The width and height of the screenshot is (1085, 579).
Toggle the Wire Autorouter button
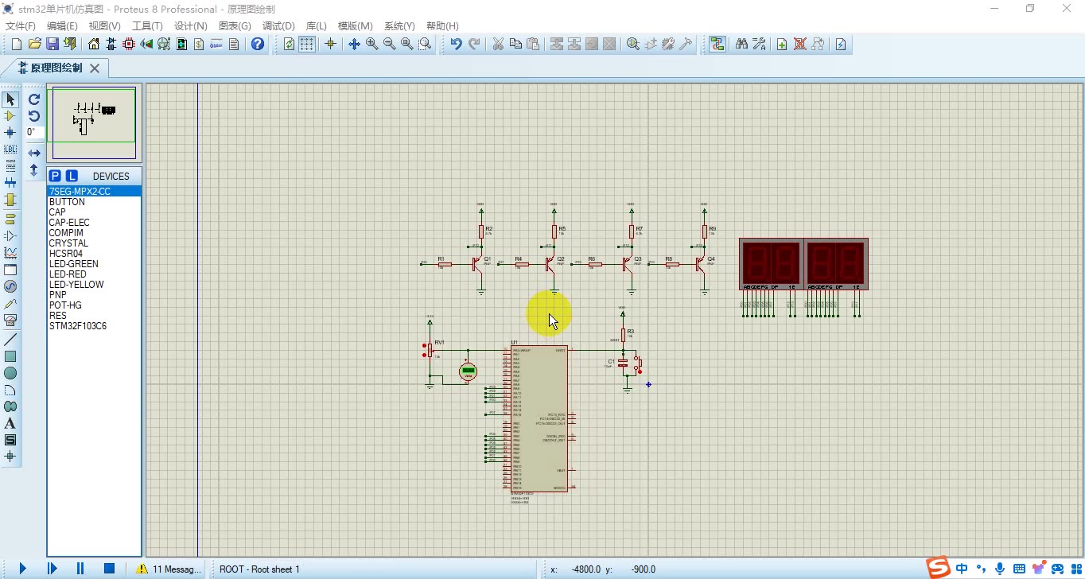[717, 44]
